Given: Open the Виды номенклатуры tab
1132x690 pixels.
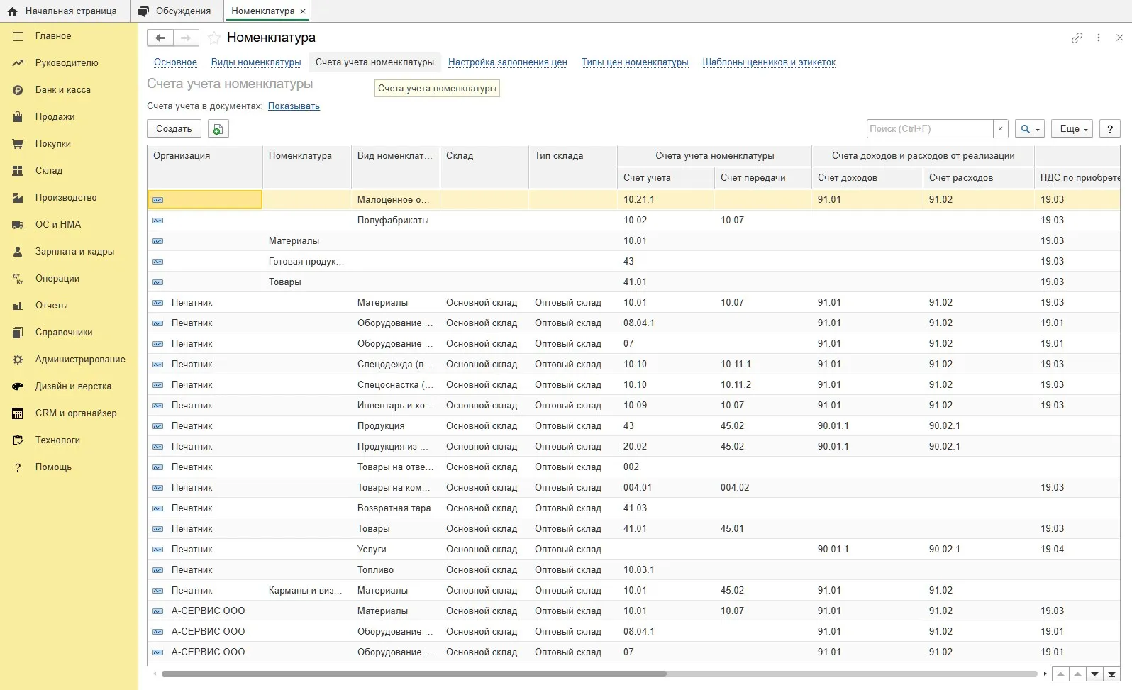Looking at the screenshot, I should coord(256,62).
